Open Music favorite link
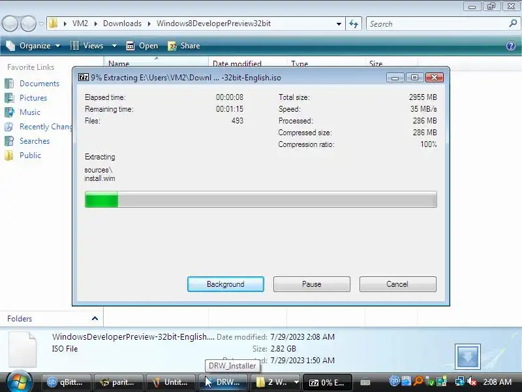 coord(30,112)
